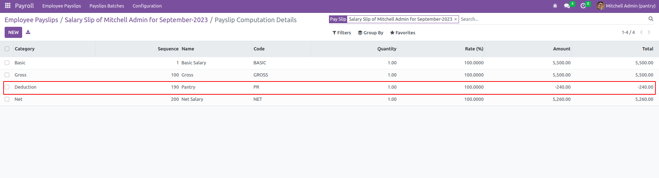Open the Employee Payslips menu
Screen dimensions: 659x178
coord(61,6)
